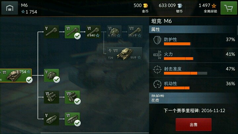Select the tier V tracks module

click(x=52, y=119)
